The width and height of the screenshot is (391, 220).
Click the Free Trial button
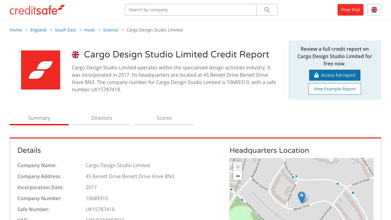[350, 9]
